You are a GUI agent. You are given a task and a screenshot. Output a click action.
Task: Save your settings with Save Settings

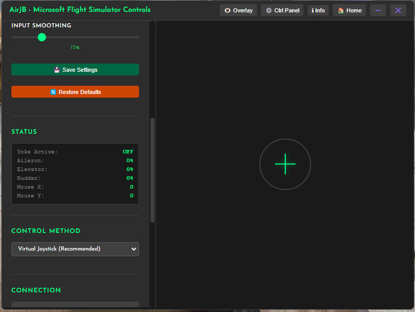pyautogui.click(x=75, y=69)
